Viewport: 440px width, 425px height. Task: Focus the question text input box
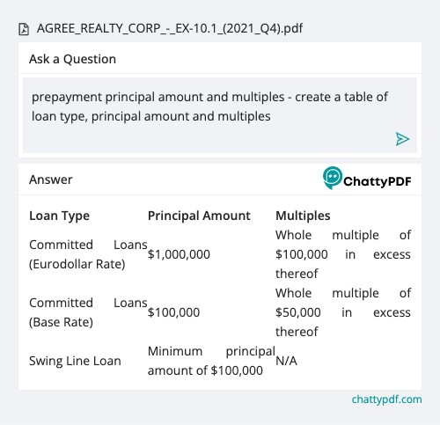pos(220,115)
